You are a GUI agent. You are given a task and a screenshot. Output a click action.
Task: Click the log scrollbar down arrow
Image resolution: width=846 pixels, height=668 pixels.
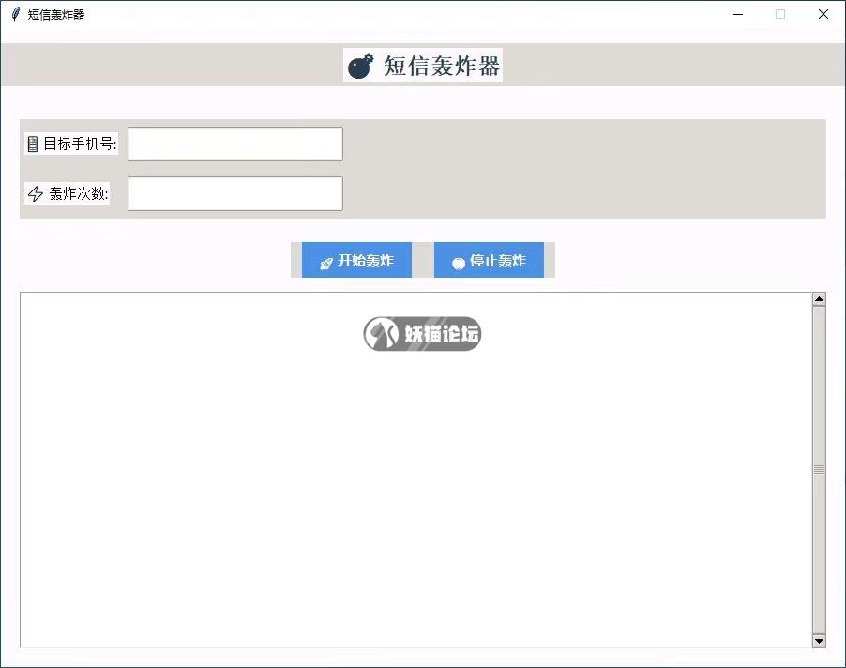coord(819,641)
